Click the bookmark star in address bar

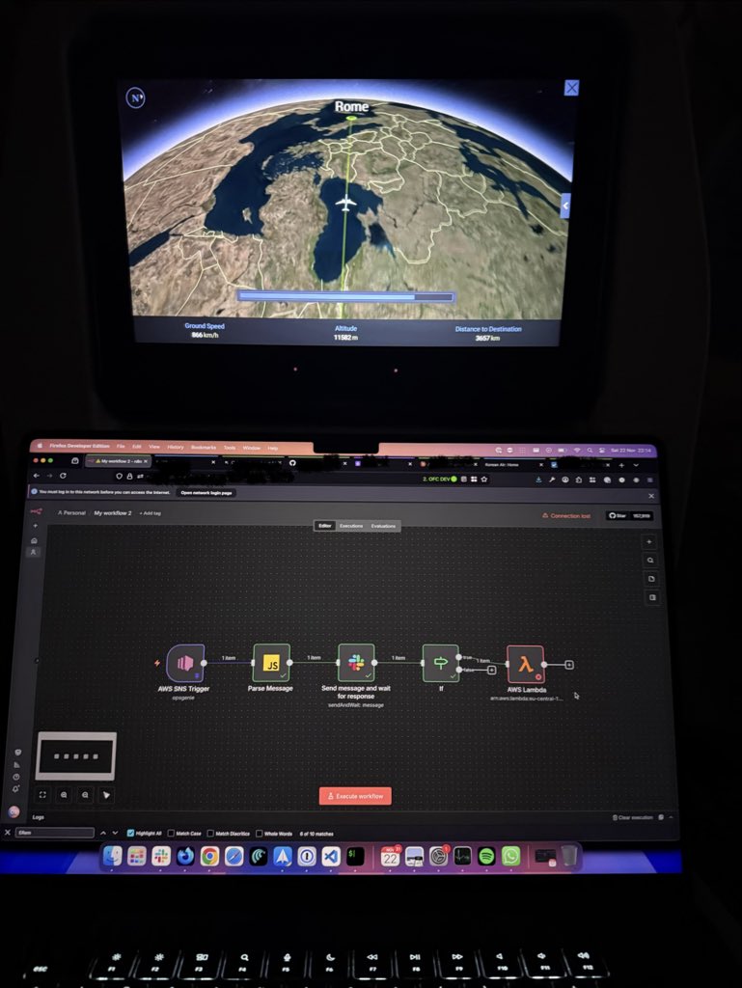(x=483, y=479)
